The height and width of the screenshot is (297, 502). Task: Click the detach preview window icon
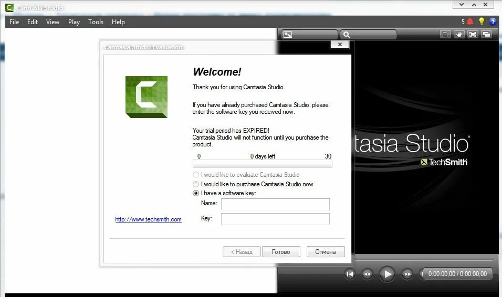(x=486, y=34)
